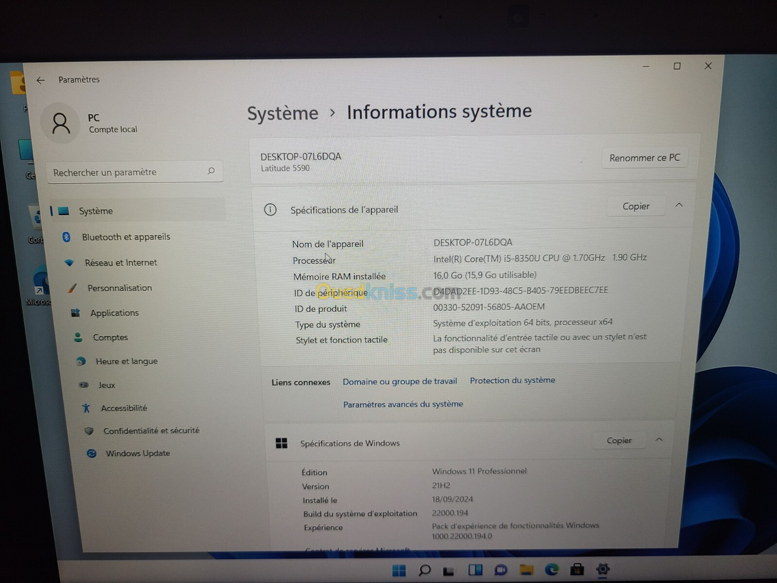Go back with the Paramètres back arrow
The width and height of the screenshot is (777, 583).
[41, 80]
